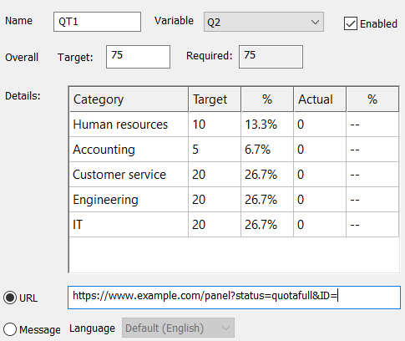
Task: Click the Name field containing QT1
Action: 97,22
